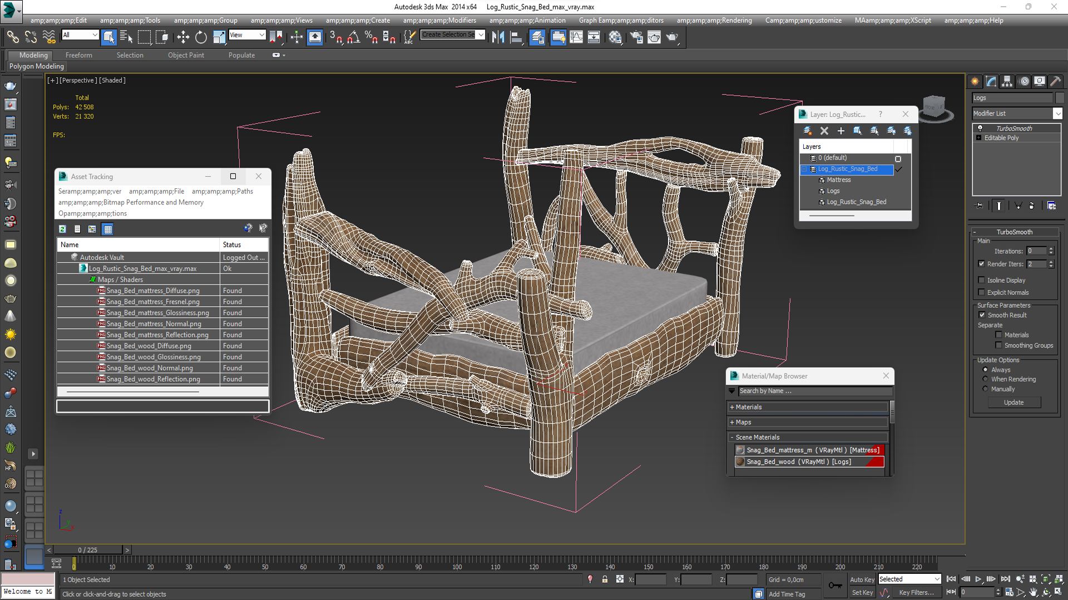
Task: Click the Selection Lock toggle padlock
Action: (x=605, y=579)
